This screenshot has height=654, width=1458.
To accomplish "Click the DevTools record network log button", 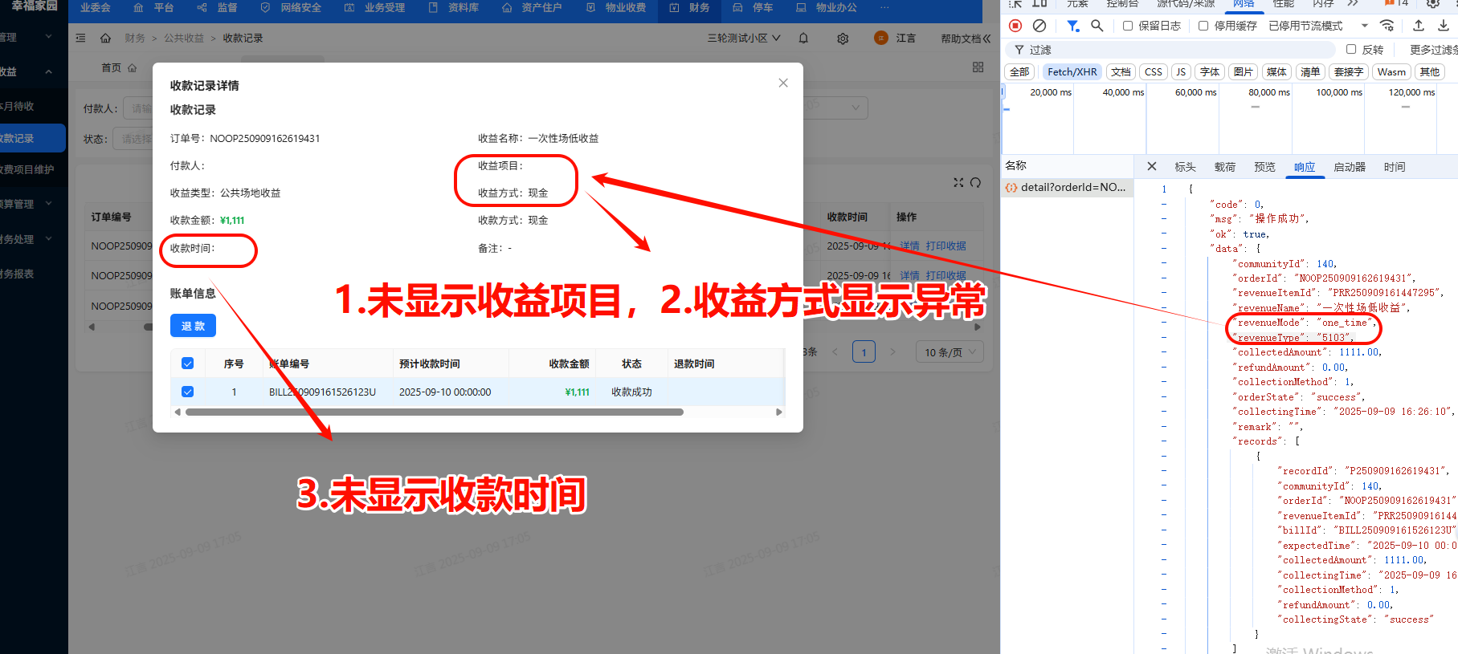I will (x=1015, y=26).
